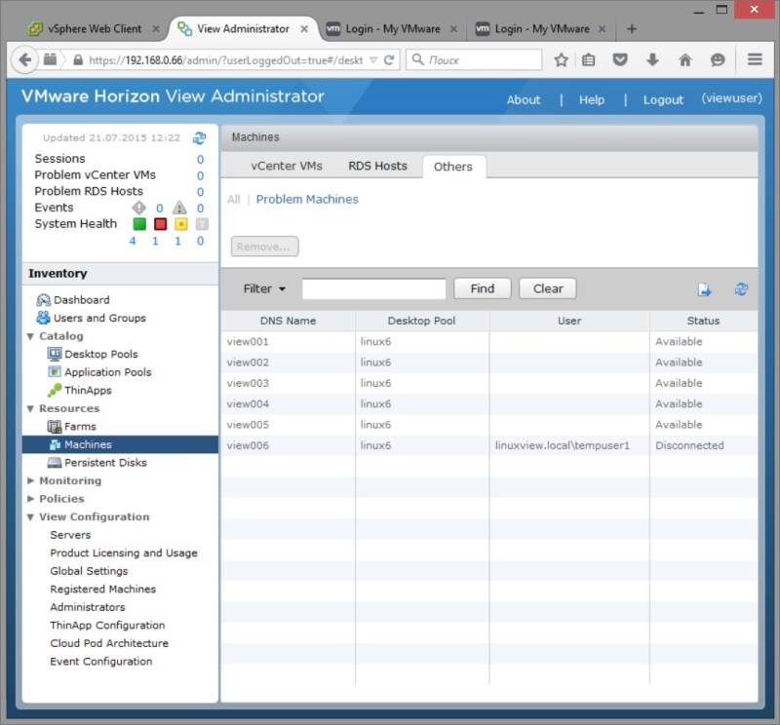Viewport: 780px width, 725px height.
Task: Click the site identity lock icon
Action: pos(78,60)
